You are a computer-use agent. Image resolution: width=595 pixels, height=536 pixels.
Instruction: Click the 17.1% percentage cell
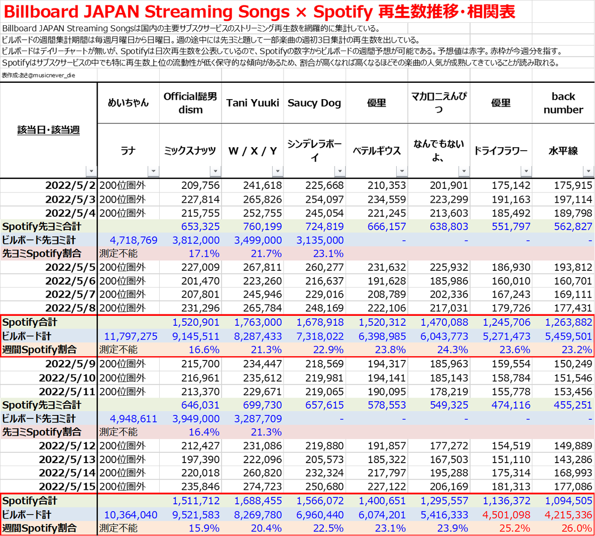(x=190, y=253)
